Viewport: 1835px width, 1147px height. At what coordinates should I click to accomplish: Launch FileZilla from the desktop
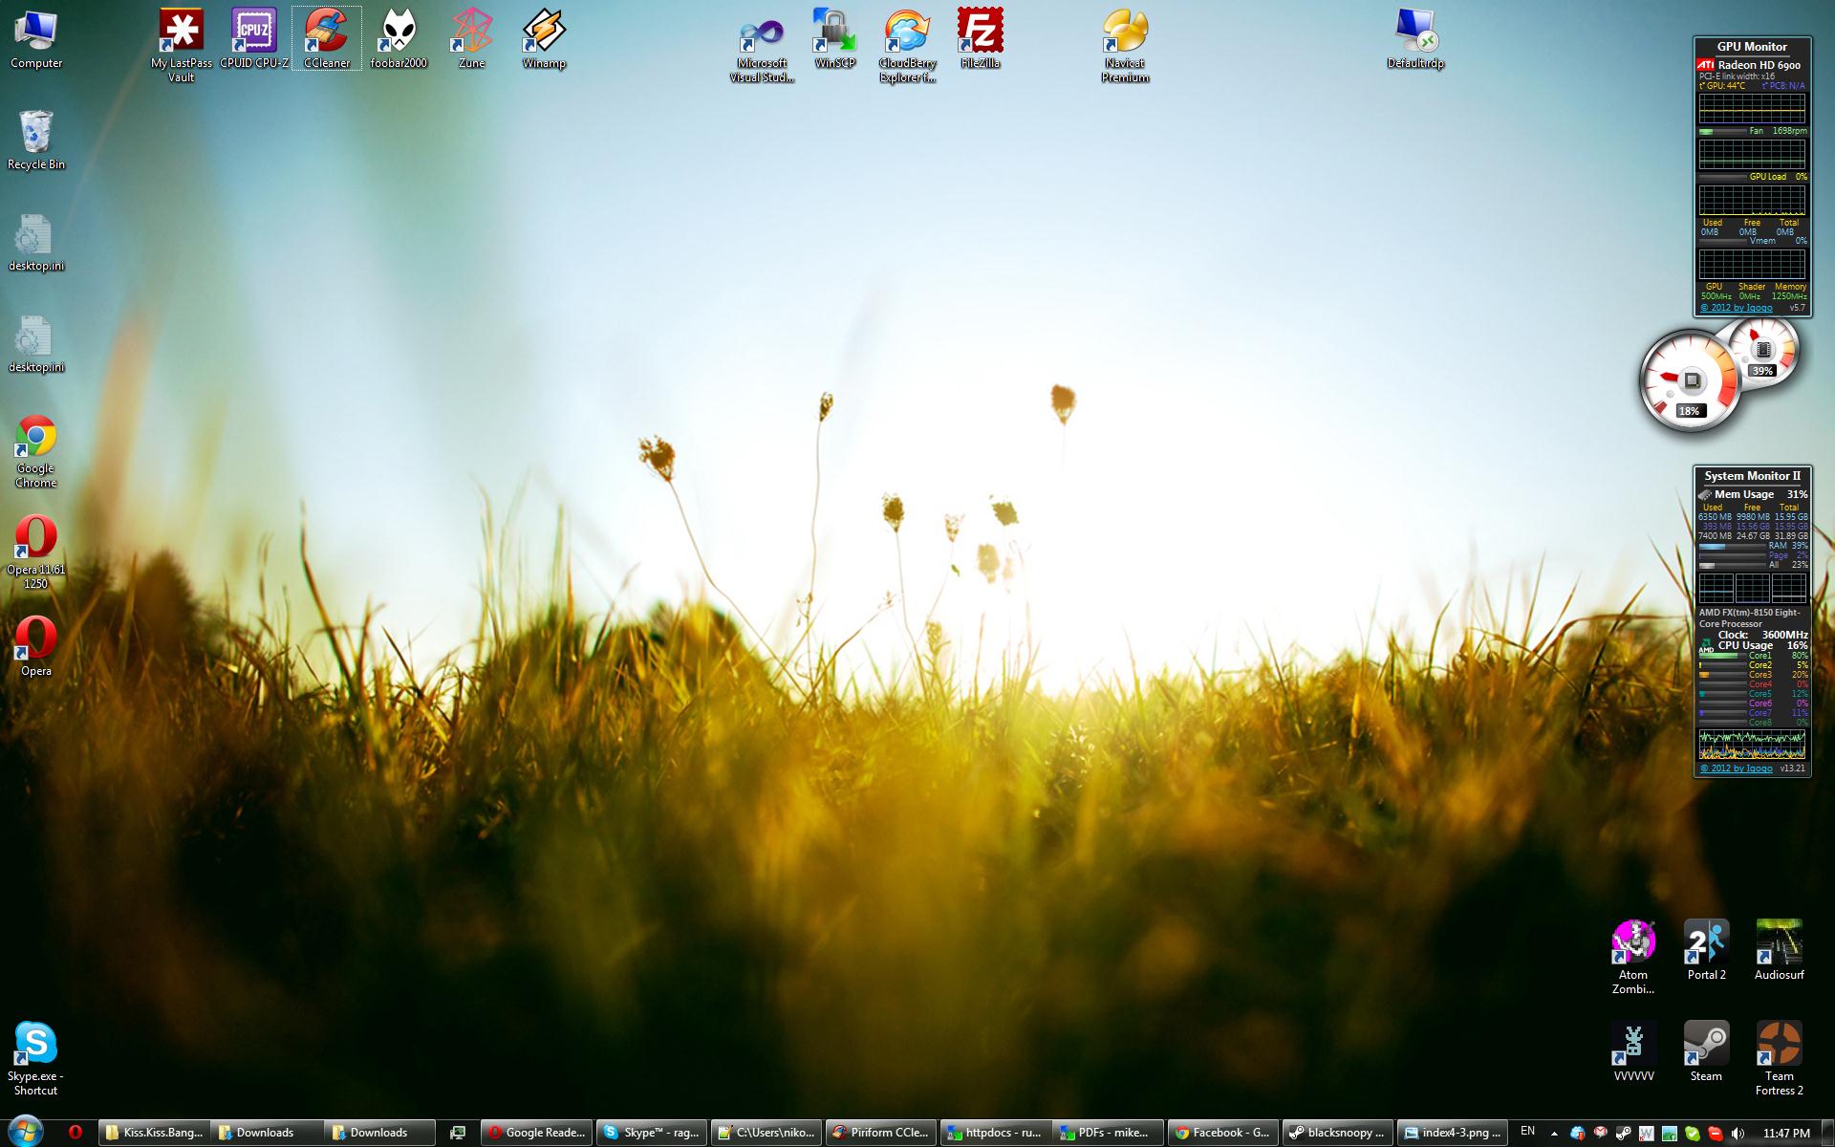pyautogui.click(x=980, y=32)
